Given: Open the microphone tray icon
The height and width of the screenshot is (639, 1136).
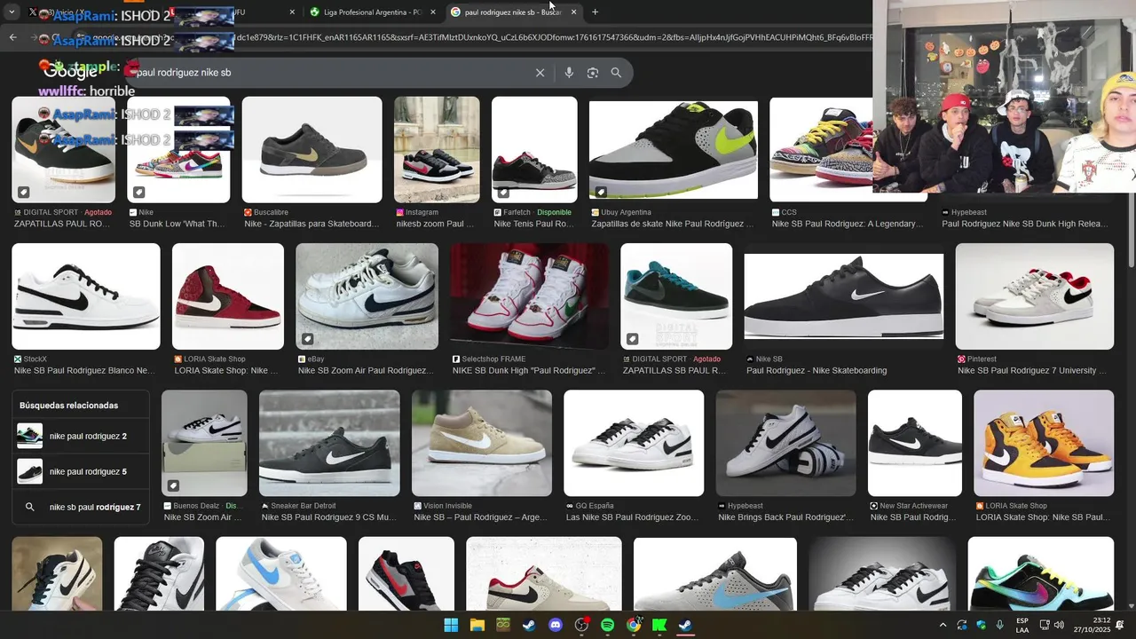Looking at the screenshot, I should pos(1000,625).
